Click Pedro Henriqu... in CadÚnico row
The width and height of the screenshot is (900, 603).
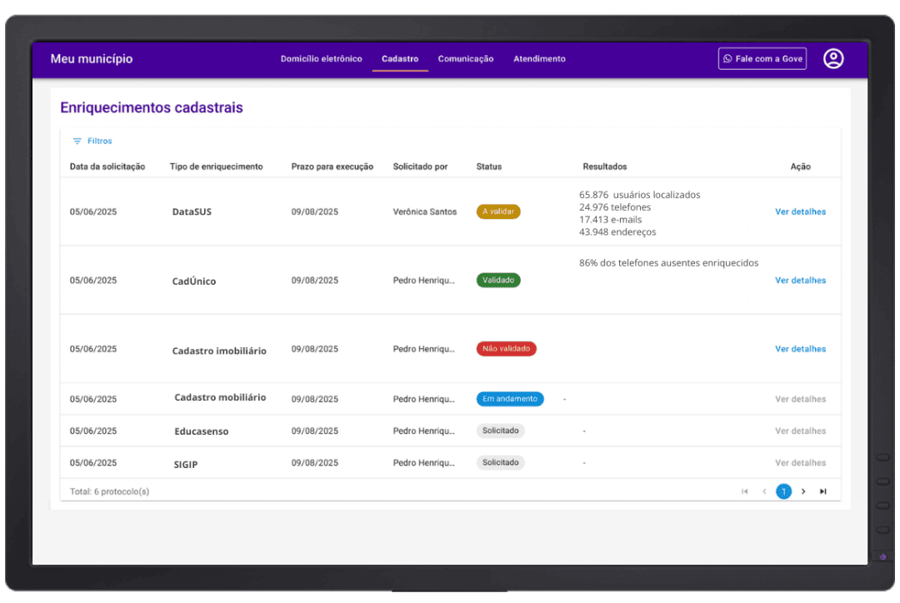423,280
